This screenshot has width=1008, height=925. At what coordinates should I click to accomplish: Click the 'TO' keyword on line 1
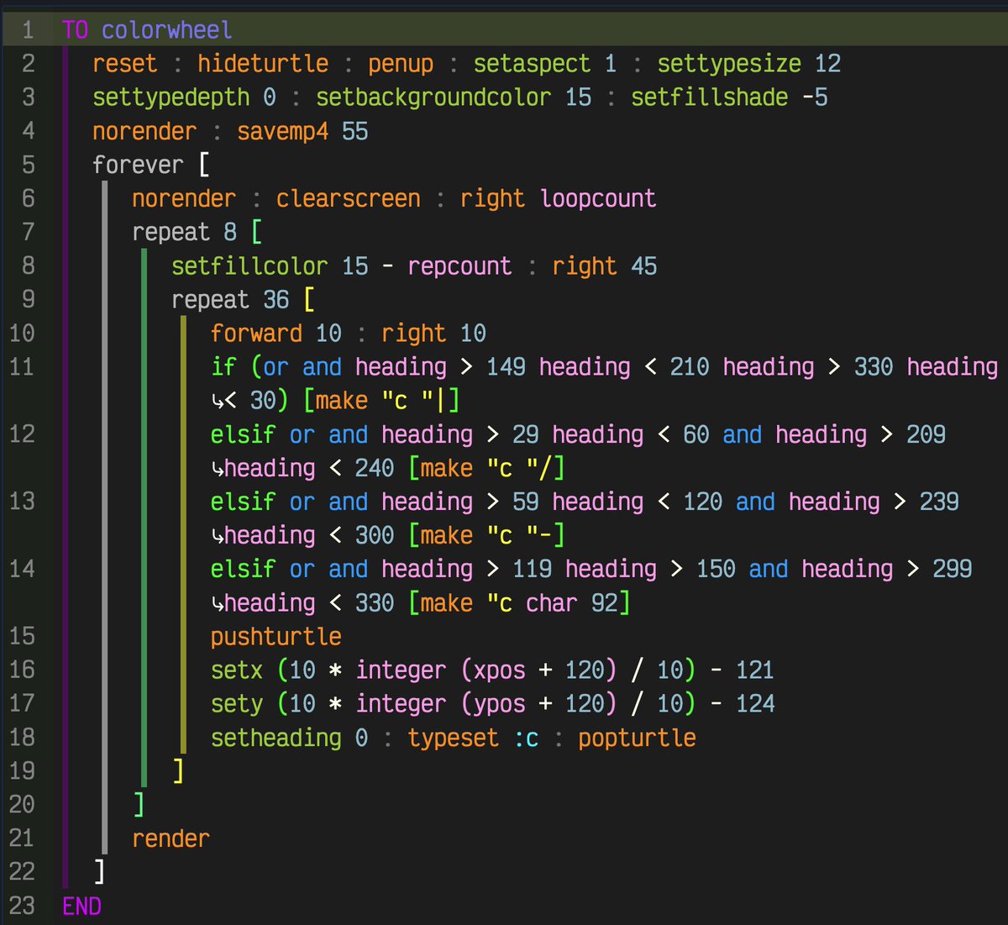tap(75, 30)
